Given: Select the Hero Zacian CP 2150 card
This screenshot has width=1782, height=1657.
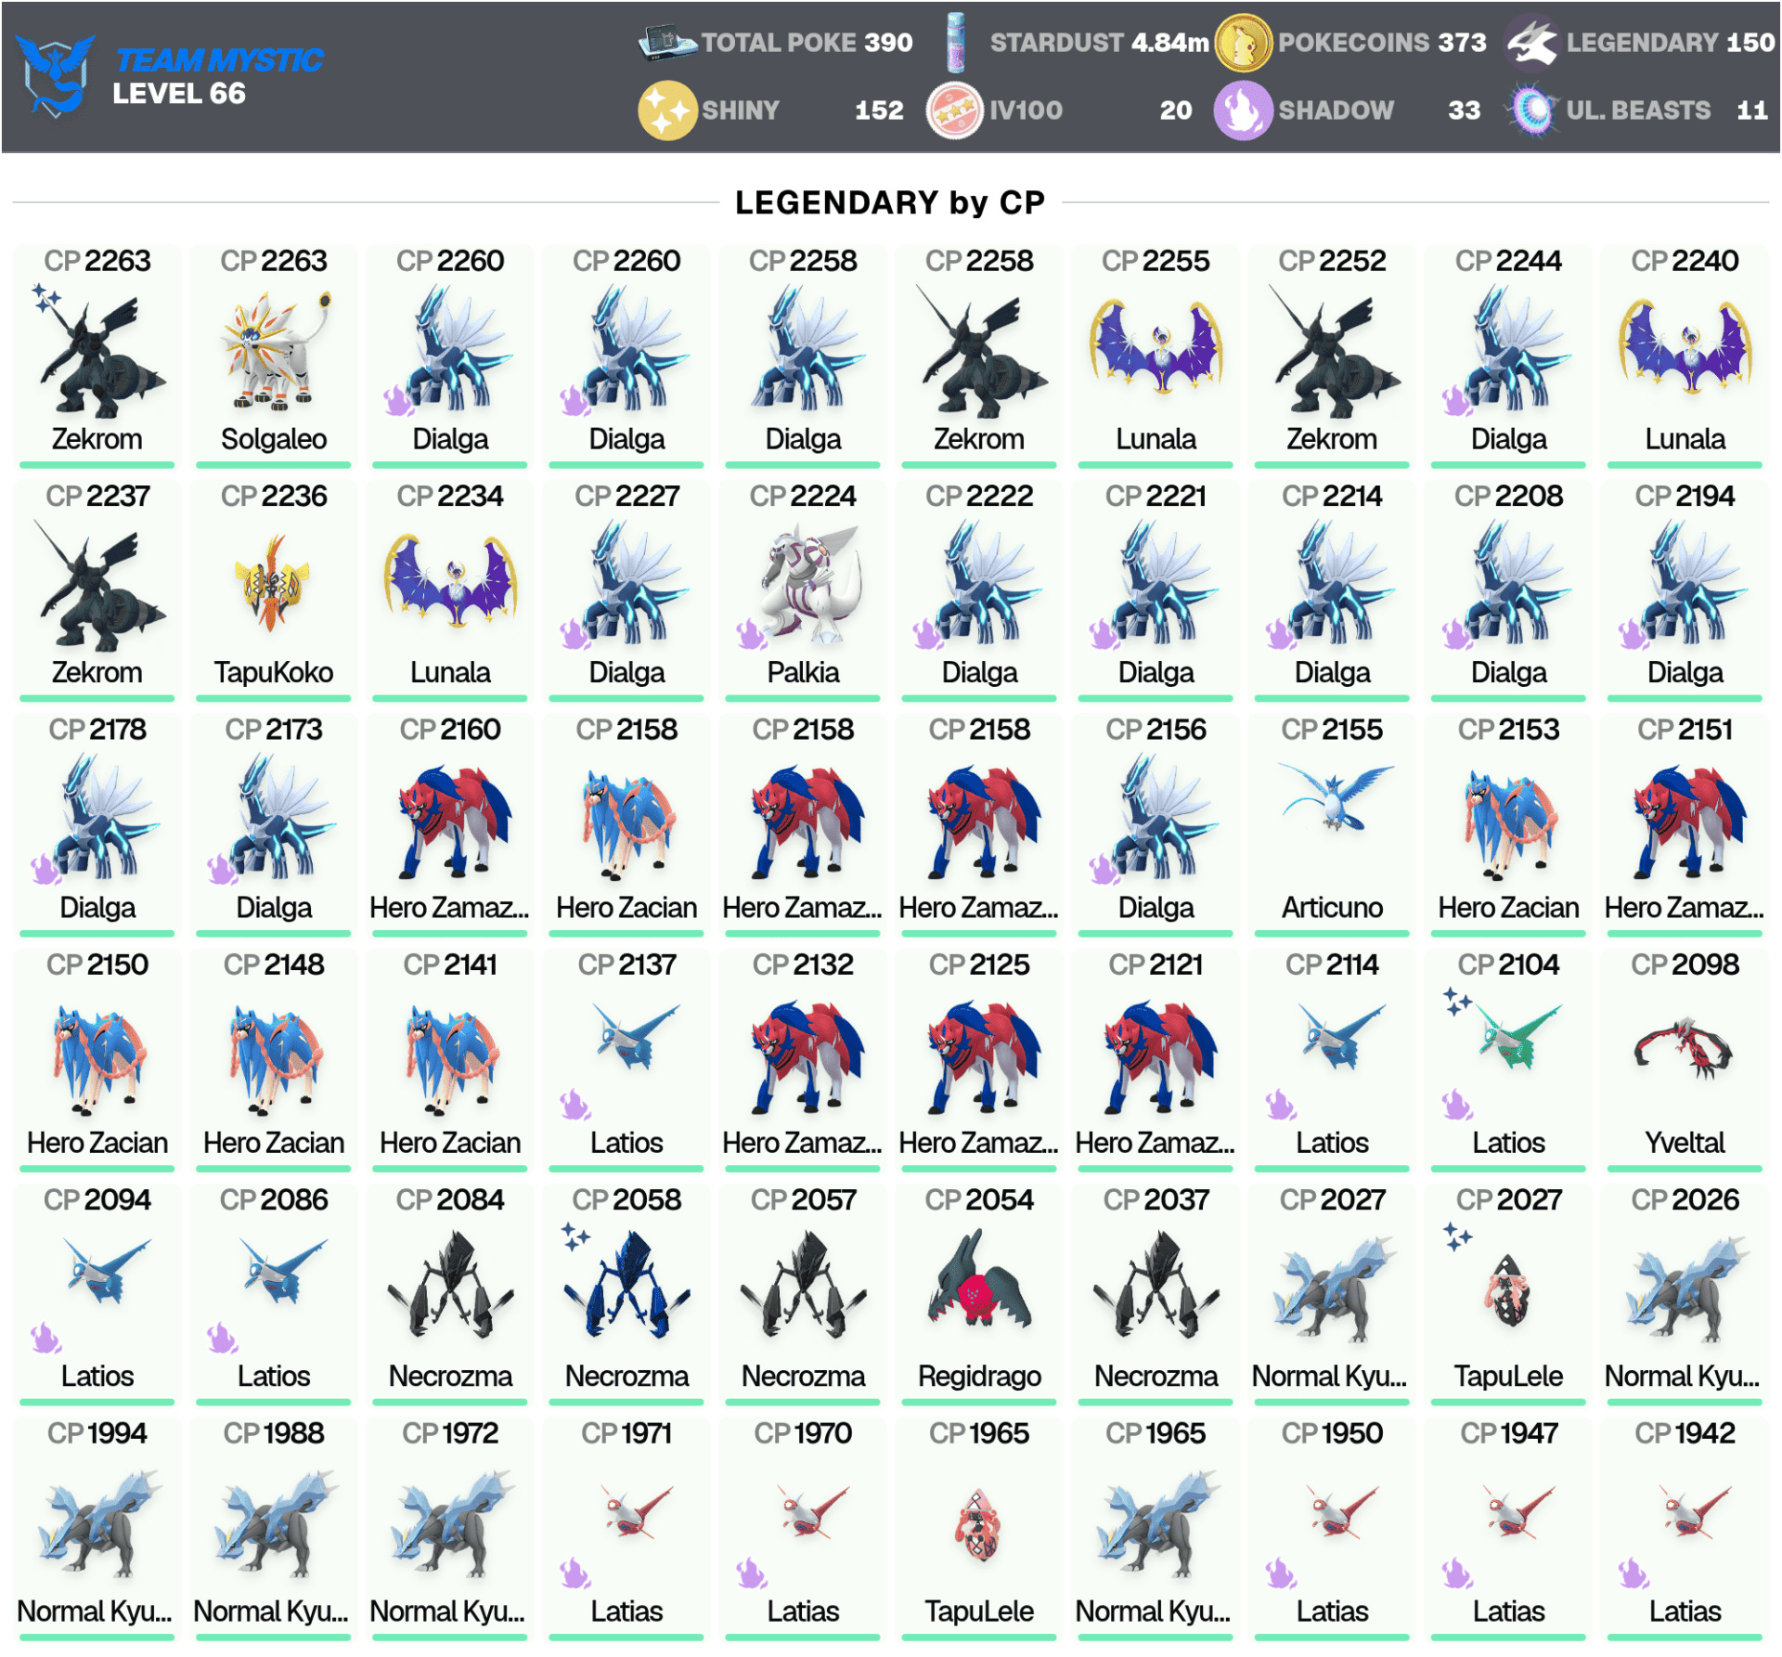Looking at the screenshot, I should pyautogui.click(x=97, y=1059).
